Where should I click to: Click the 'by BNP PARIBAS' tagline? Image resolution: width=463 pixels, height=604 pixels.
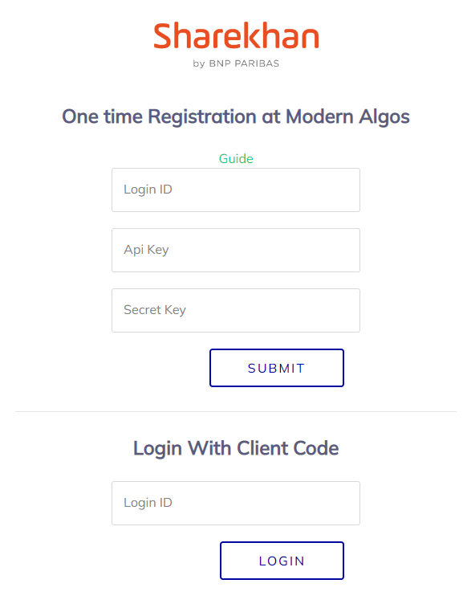[236, 63]
